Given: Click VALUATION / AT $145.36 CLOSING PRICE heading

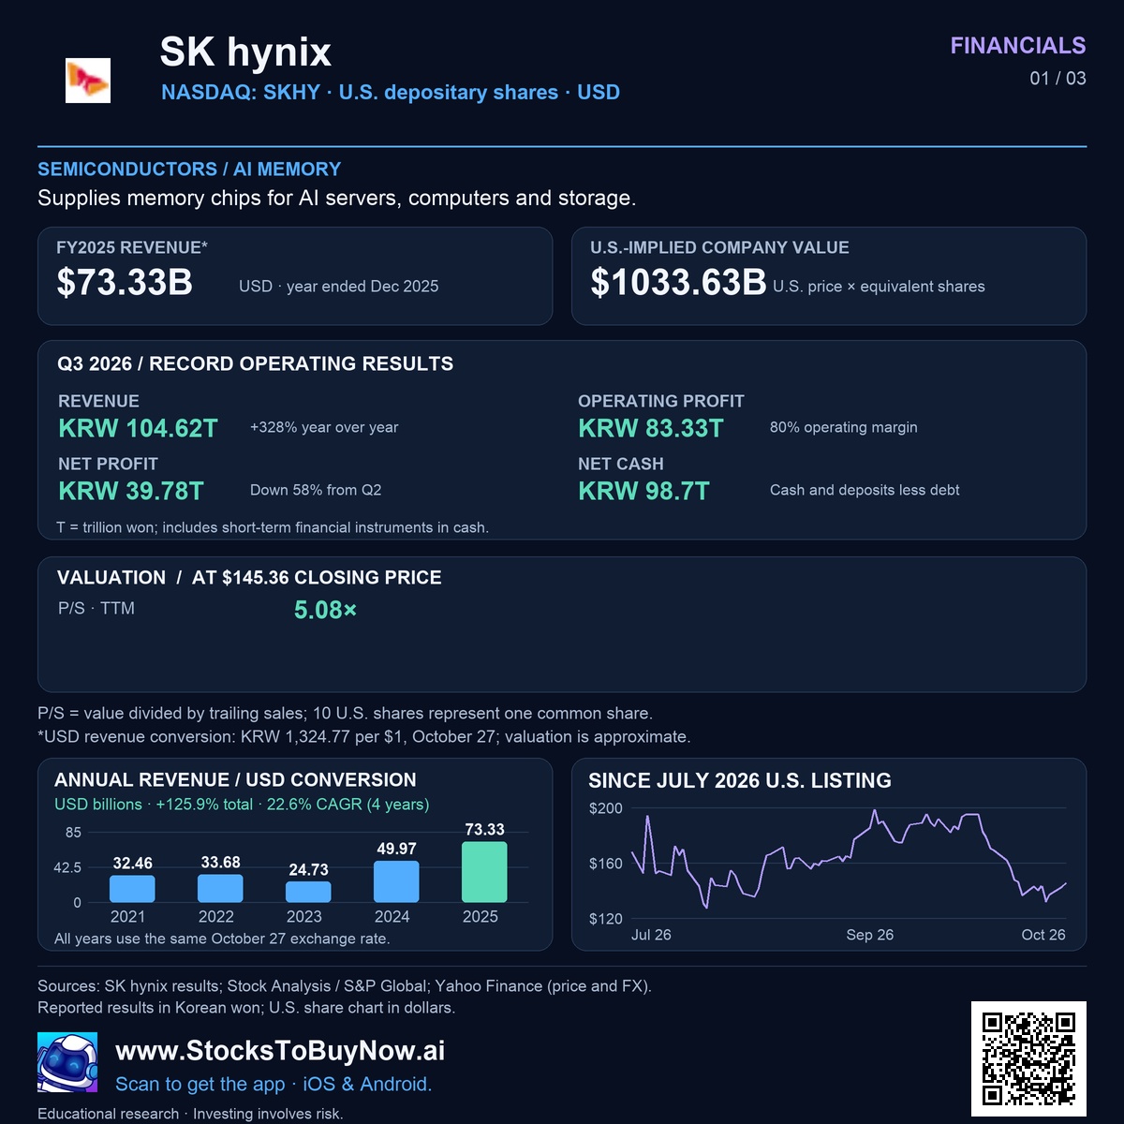Looking at the screenshot, I should [249, 578].
